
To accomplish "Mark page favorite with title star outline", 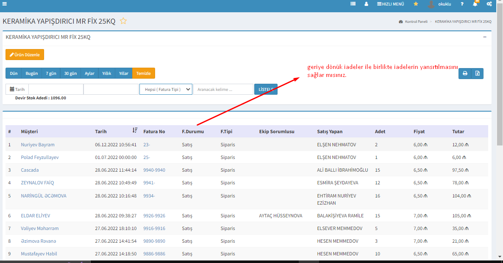I will [x=123, y=21].
